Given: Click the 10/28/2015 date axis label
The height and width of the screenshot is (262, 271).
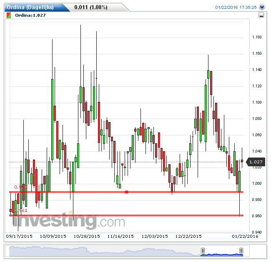Looking at the screenshot, I should click(87, 236).
